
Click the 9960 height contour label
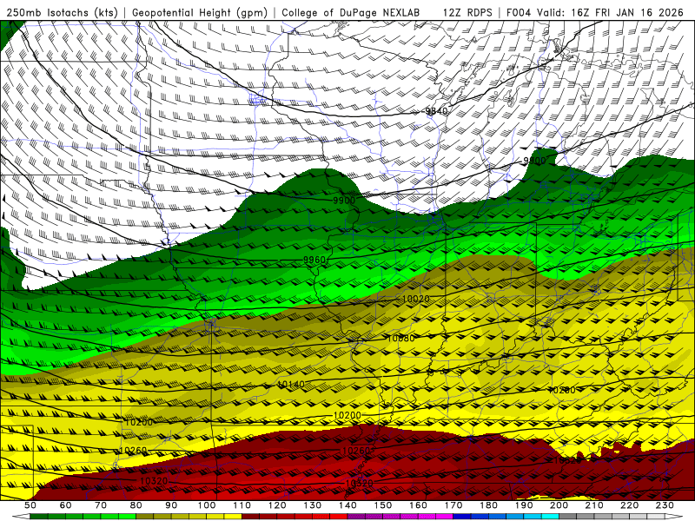tap(314, 260)
